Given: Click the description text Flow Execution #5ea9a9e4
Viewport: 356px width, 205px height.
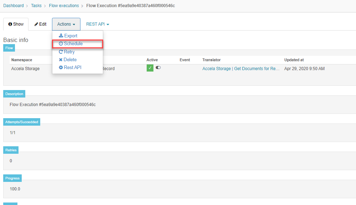Looking at the screenshot, I should (53, 105).
